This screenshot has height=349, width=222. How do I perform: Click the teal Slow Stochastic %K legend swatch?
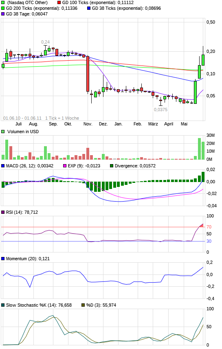pos(3,305)
